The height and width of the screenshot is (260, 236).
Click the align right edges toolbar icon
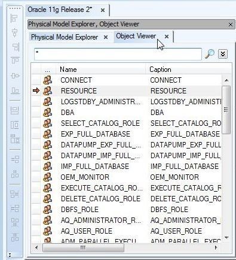click(15, 47)
